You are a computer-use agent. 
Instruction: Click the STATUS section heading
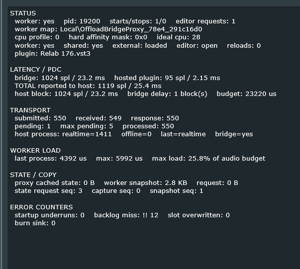(x=23, y=13)
